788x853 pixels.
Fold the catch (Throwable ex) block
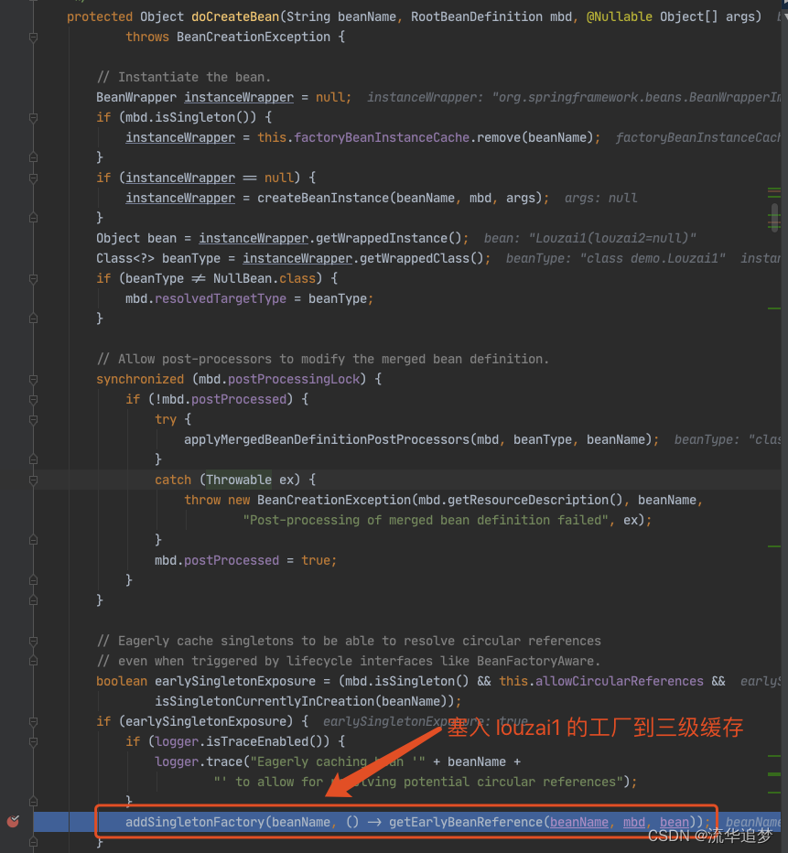(33, 480)
